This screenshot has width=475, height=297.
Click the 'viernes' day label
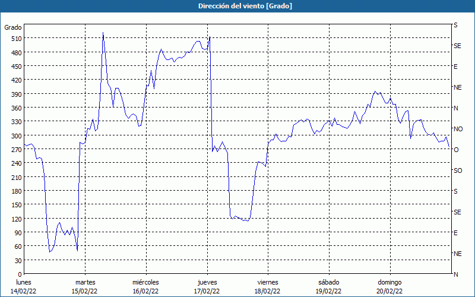[268, 282]
